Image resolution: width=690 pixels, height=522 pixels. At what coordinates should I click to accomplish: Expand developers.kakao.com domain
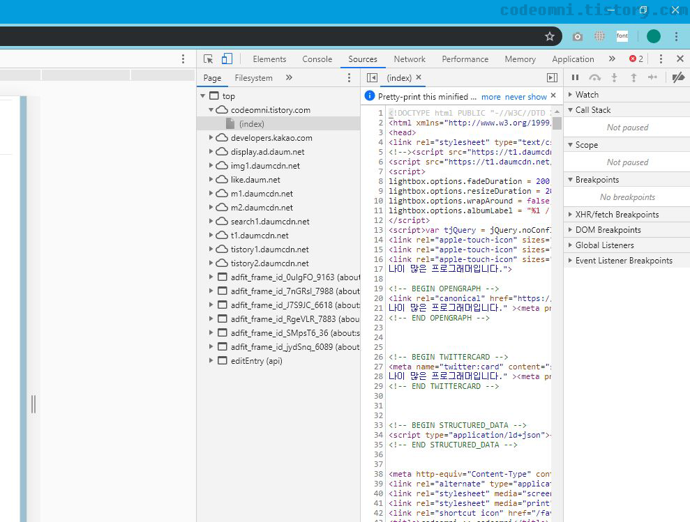tap(211, 137)
